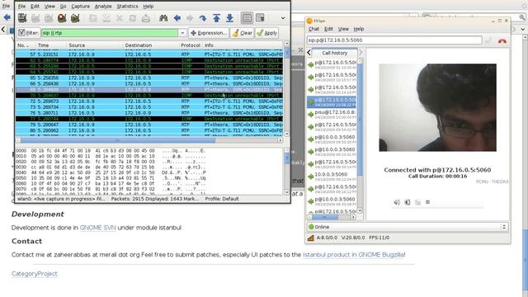Select packet number 57 row
Viewport: 528px width, 297px height.
coord(148,54)
